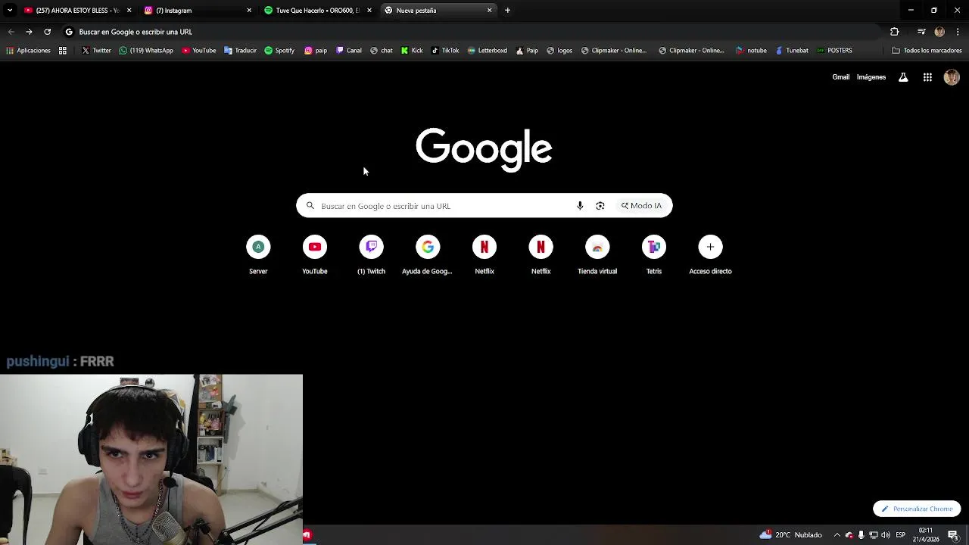The image size is (969, 545).
Task: Open the Twitter bookmark
Action: click(x=96, y=51)
